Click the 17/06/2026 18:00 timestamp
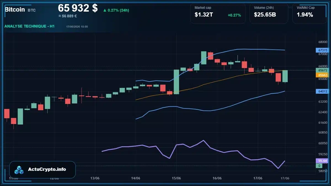This screenshot has width=331, height=186. (77, 27)
